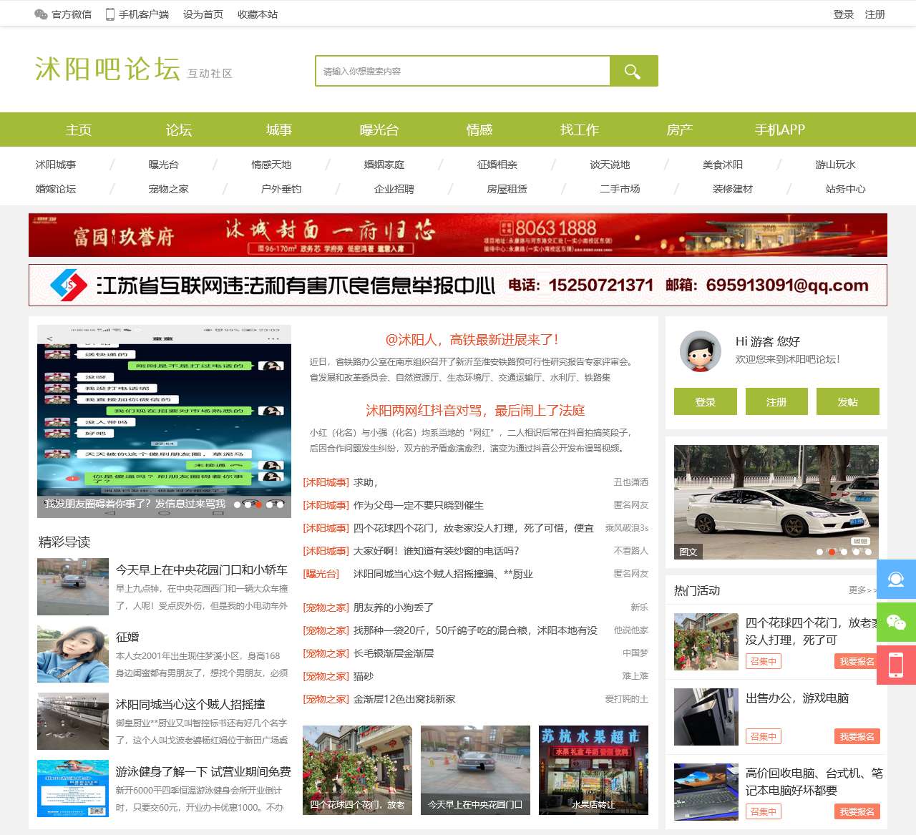Open the 沭阳同城当心这个贼人 article thumbnail
916x835 pixels.
(x=73, y=721)
